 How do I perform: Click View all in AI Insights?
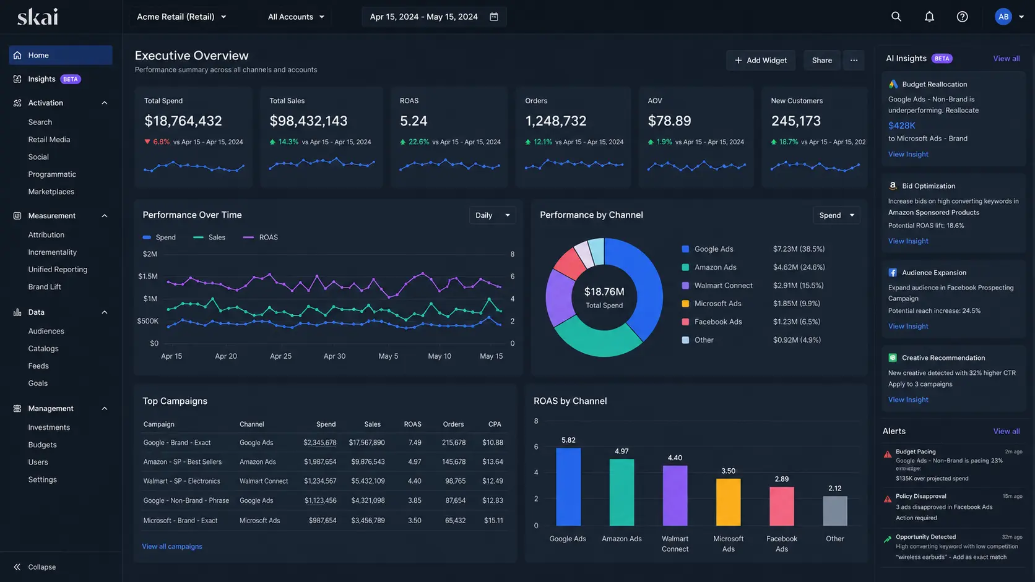click(1007, 58)
